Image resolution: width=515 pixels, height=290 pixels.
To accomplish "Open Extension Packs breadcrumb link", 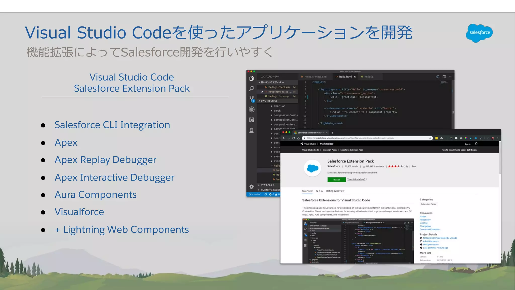I will pyautogui.click(x=330, y=150).
